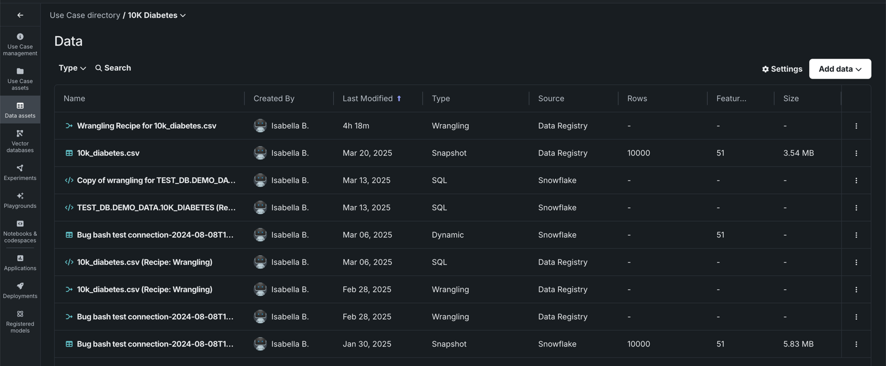Click the Search field
Viewport: 886px width, 366px height.
[113, 68]
